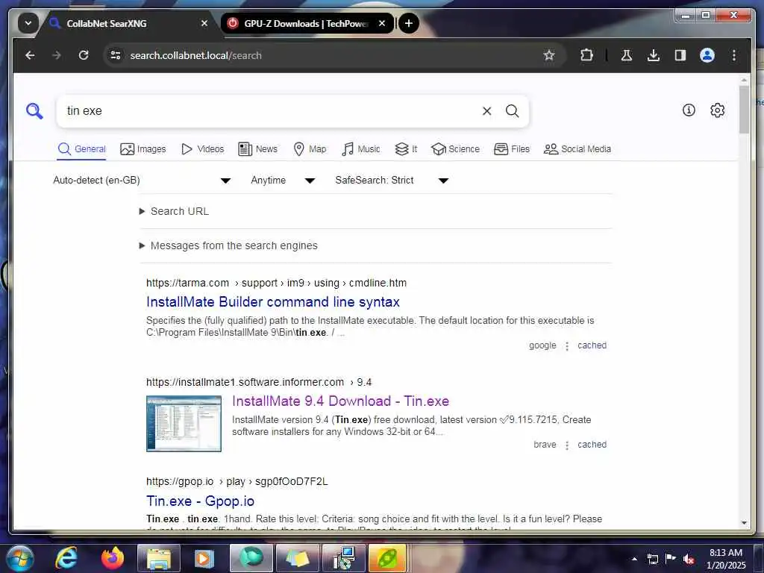Select the News category tab
This screenshot has height=573, width=764.
click(257, 149)
